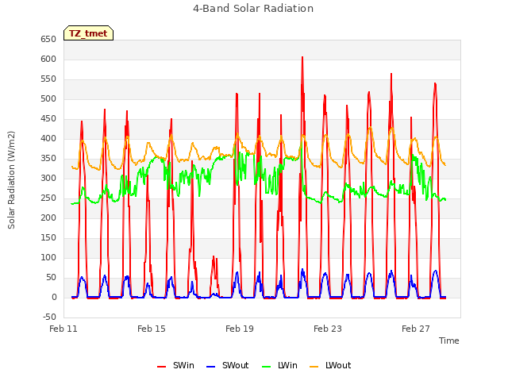Toggle the LWout legend entry

[330, 365]
